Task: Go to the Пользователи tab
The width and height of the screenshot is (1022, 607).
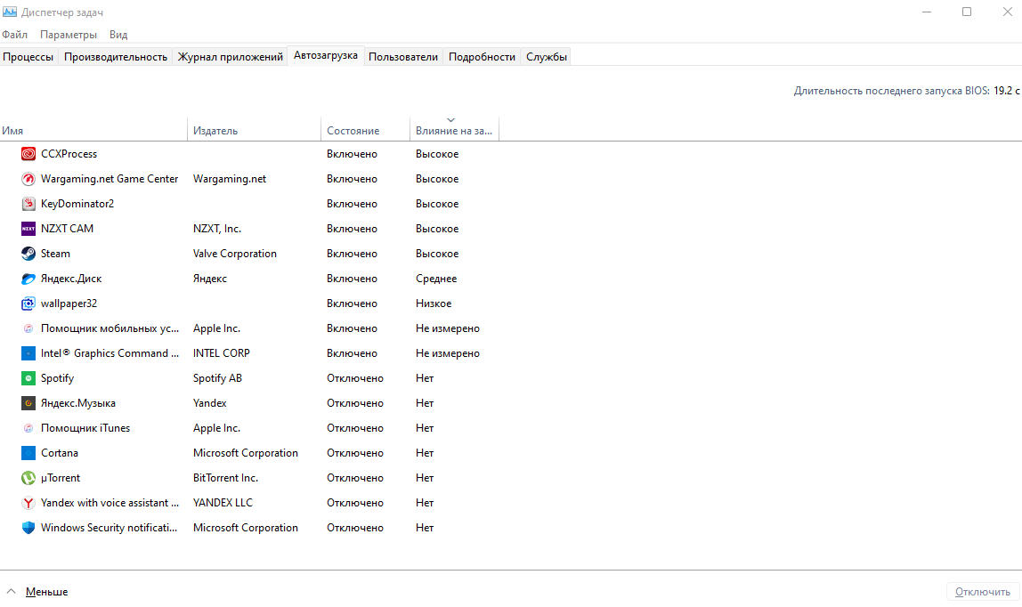Action: [402, 57]
